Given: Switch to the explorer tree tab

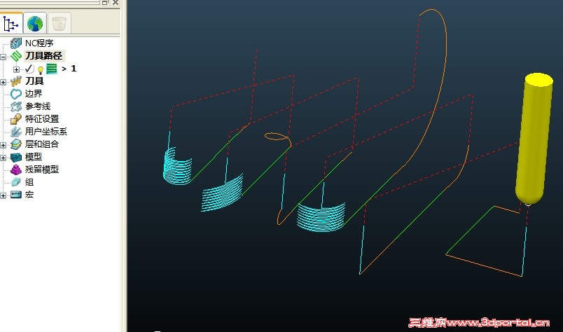Looking at the screenshot, I should click(11, 24).
